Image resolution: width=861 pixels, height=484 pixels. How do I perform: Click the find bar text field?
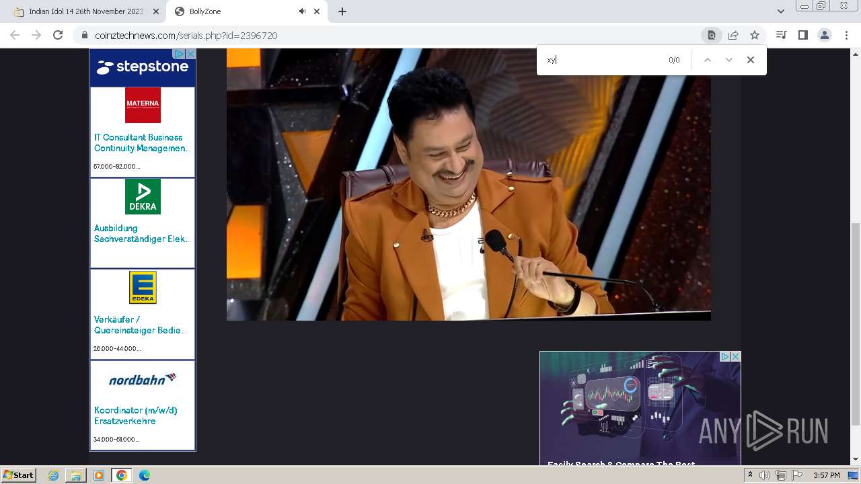(602, 60)
